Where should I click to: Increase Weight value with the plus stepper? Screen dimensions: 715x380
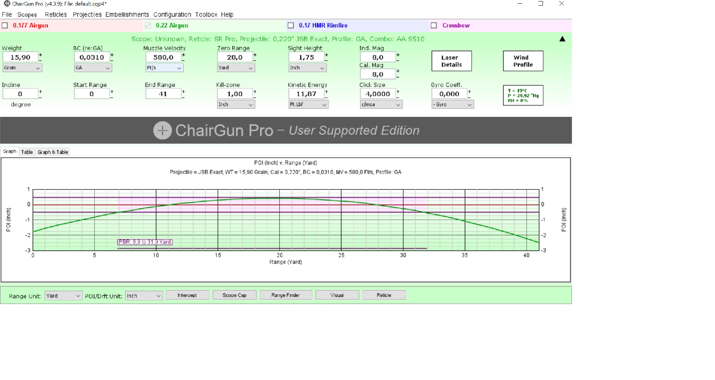(40, 55)
